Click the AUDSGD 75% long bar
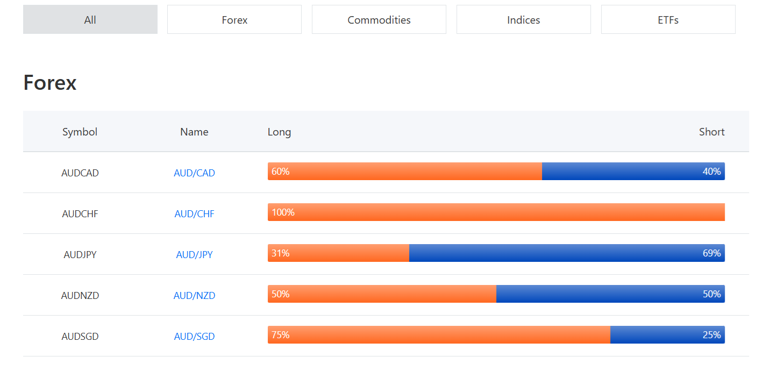This screenshot has width=770, height=371. (x=439, y=335)
